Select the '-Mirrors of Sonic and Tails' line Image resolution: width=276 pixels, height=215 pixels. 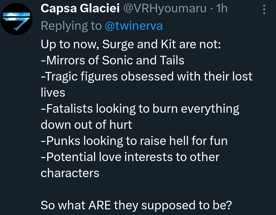(112, 60)
